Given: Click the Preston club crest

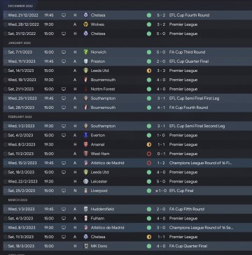Looking at the screenshot, I should pyautogui.click(x=86, y=61).
